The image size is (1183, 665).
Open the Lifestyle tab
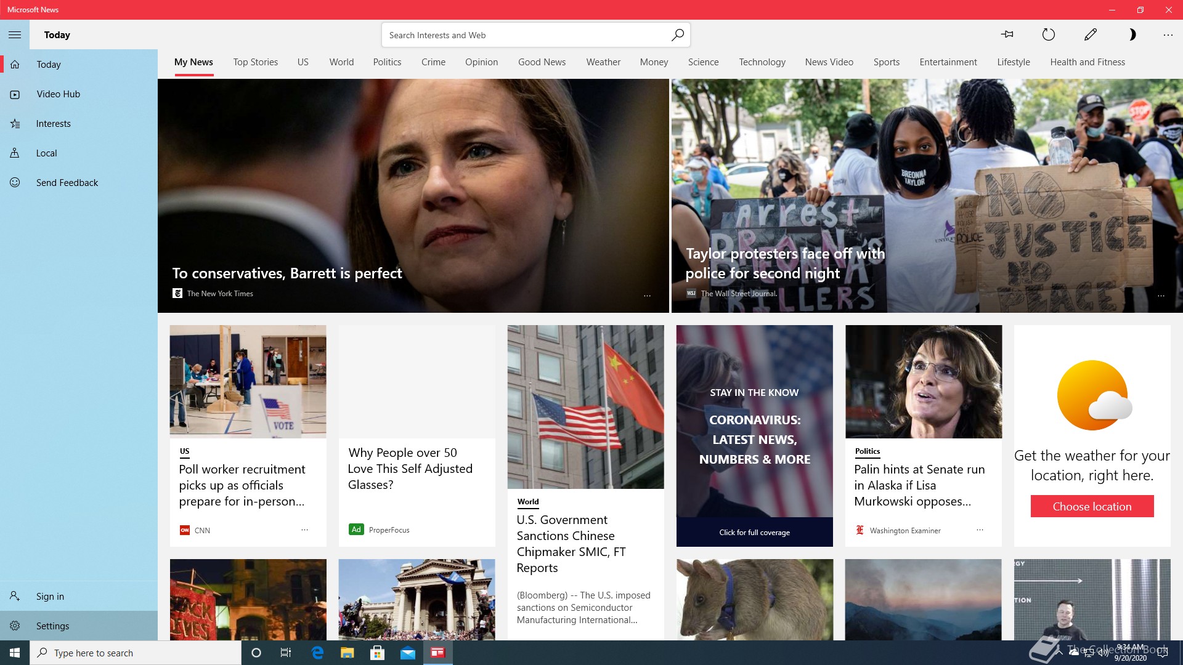click(x=1013, y=62)
